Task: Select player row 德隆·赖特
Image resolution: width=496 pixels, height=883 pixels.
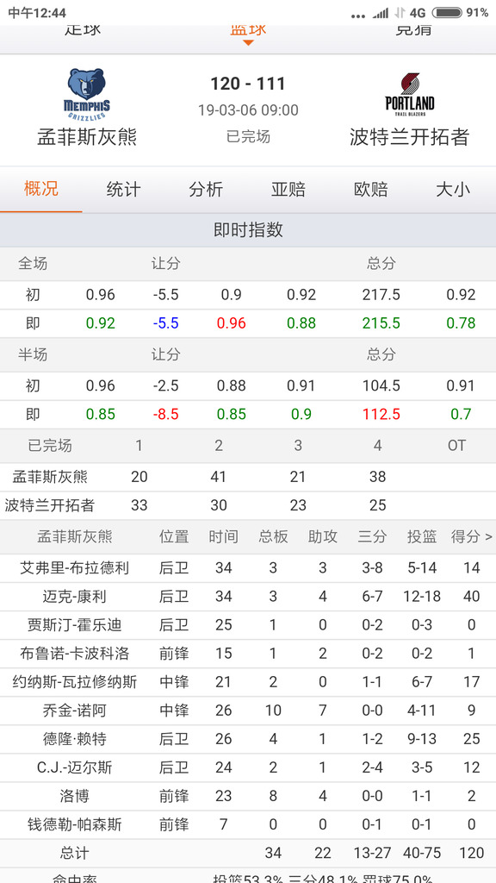Action: click(248, 739)
